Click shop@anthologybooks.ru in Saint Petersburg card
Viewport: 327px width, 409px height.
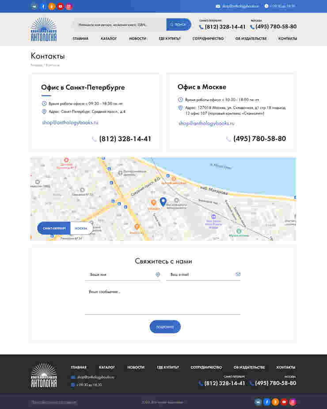tap(70, 122)
